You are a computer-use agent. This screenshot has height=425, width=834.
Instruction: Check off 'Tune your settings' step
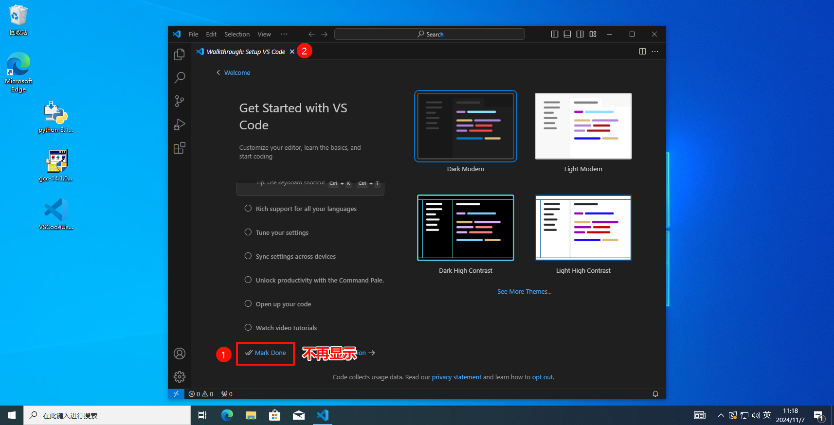248,232
